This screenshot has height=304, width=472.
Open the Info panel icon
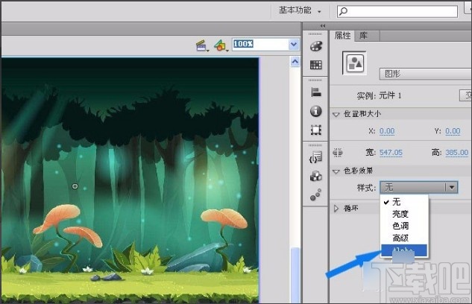click(315, 111)
